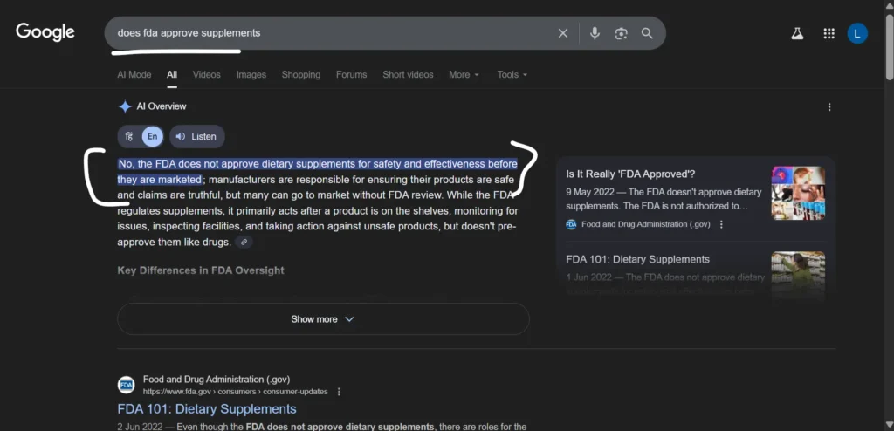
Task: Clear the search box text
Action: 563,33
